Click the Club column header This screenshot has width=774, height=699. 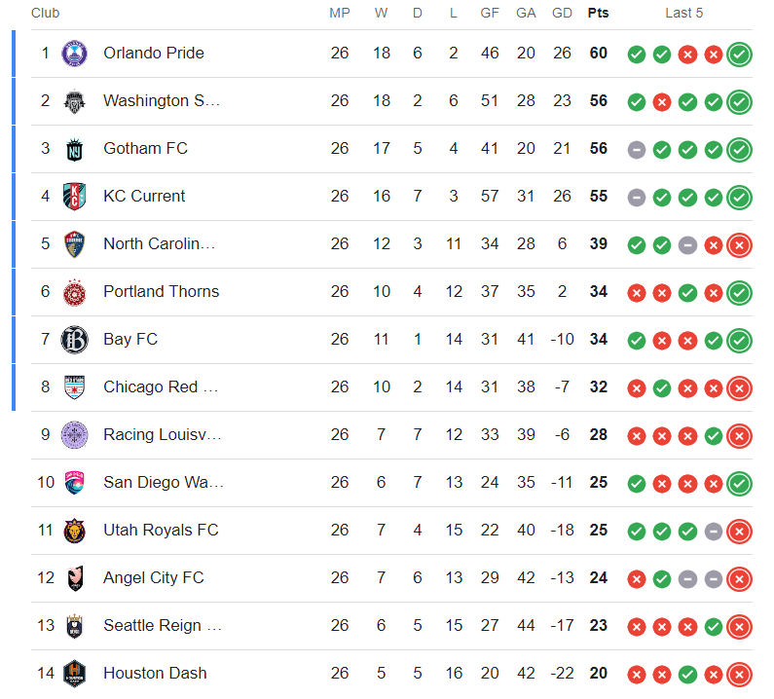click(46, 13)
